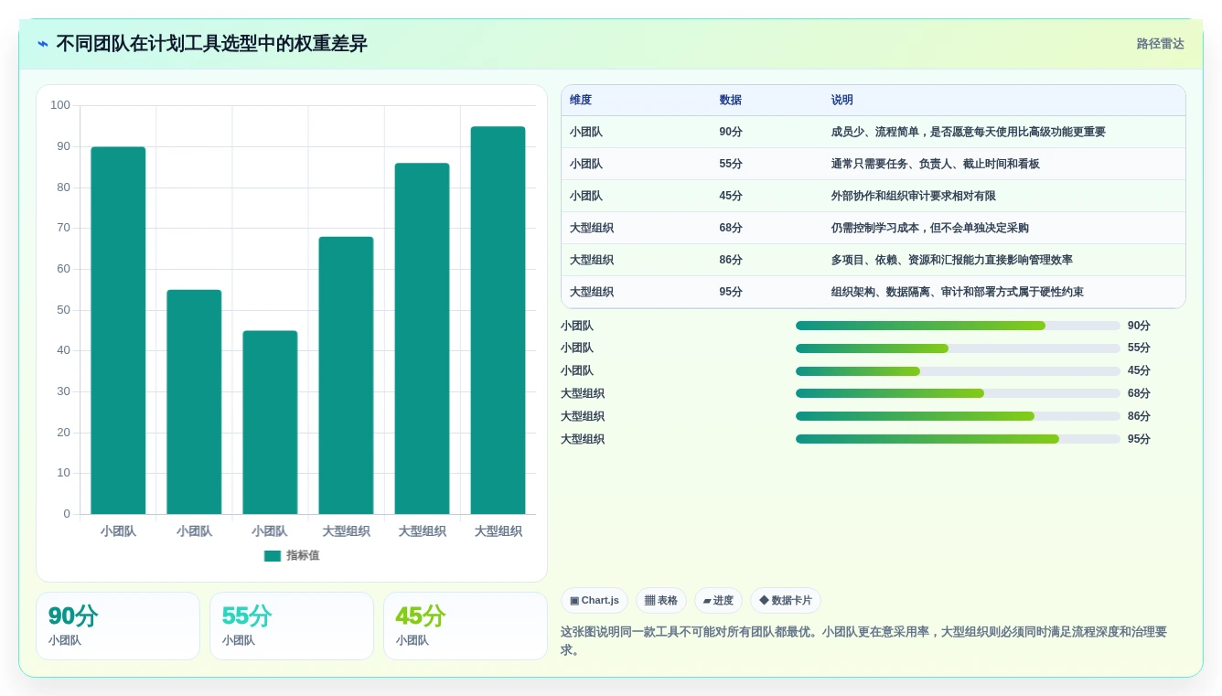The height and width of the screenshot is (696, 1222).
Task: Select the progress bar showing 90分
Action: pos(958,326)
